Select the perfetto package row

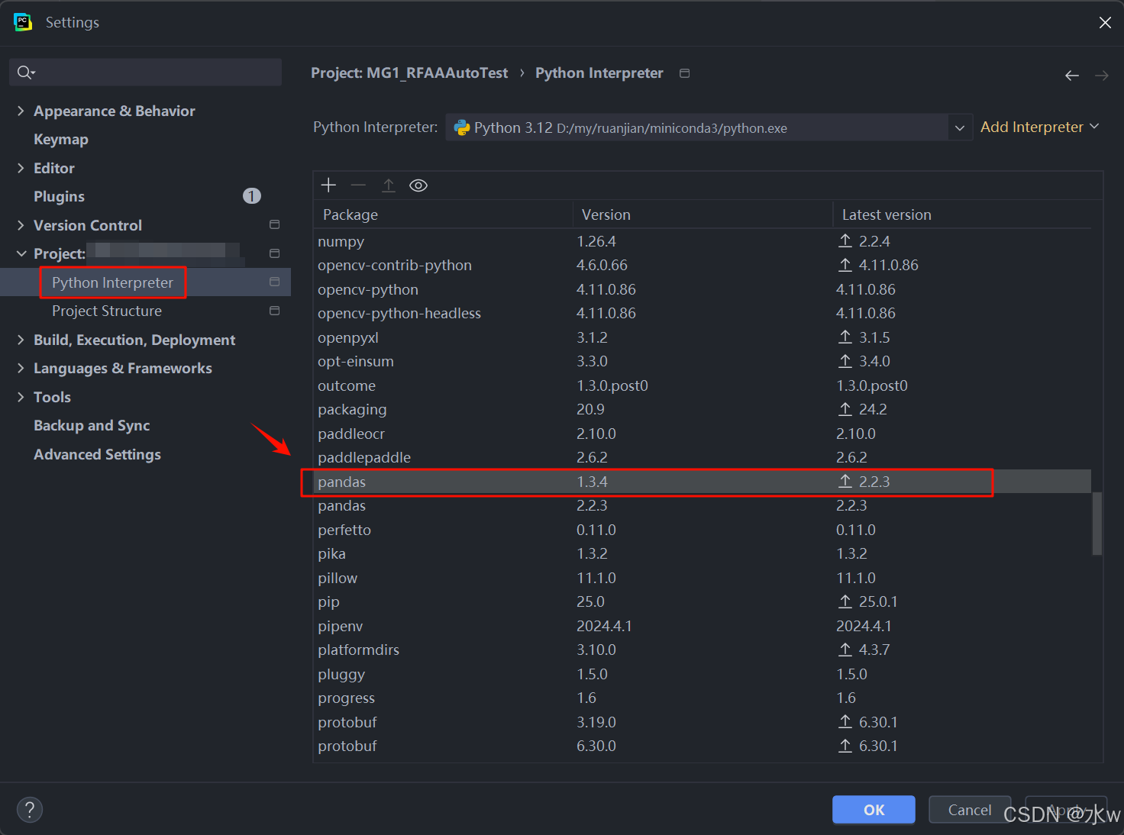click(x=702, y=530)
